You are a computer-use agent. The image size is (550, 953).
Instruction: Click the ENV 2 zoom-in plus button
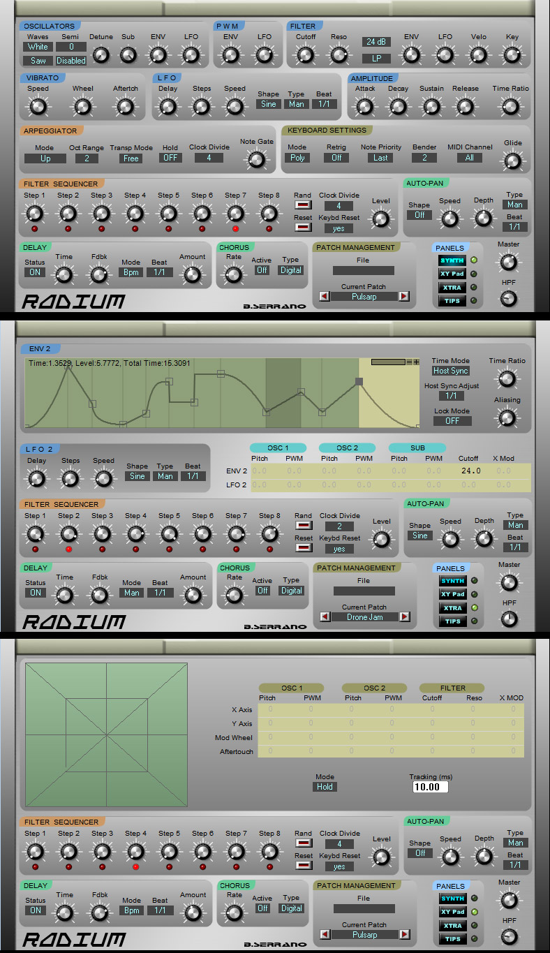point(417,362)
